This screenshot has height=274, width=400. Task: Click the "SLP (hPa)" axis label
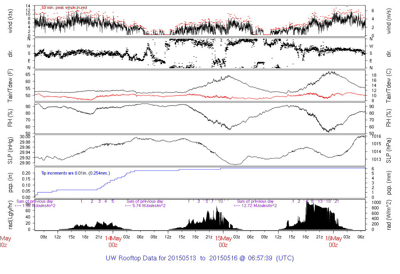(x=389, y=151)
